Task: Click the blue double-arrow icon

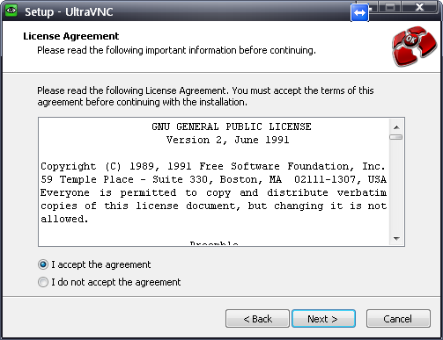Action: click(x=359, y=12)
